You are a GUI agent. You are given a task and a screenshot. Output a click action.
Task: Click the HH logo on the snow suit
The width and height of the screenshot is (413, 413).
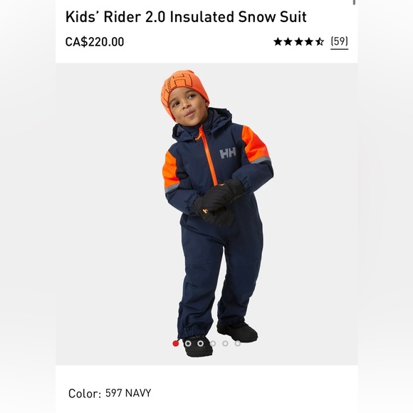coord(228,153)
